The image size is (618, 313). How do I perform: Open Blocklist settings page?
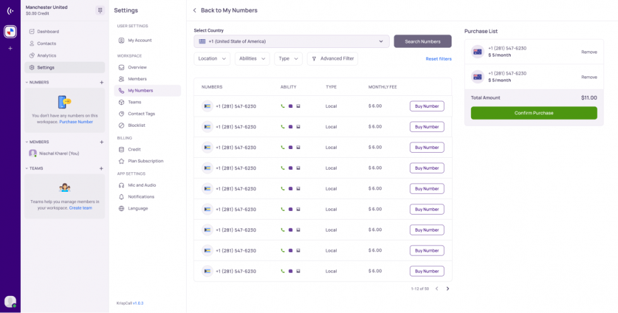[136, 126]
